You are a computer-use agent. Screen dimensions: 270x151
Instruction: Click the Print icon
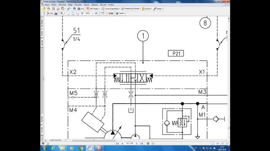[58, 9]
